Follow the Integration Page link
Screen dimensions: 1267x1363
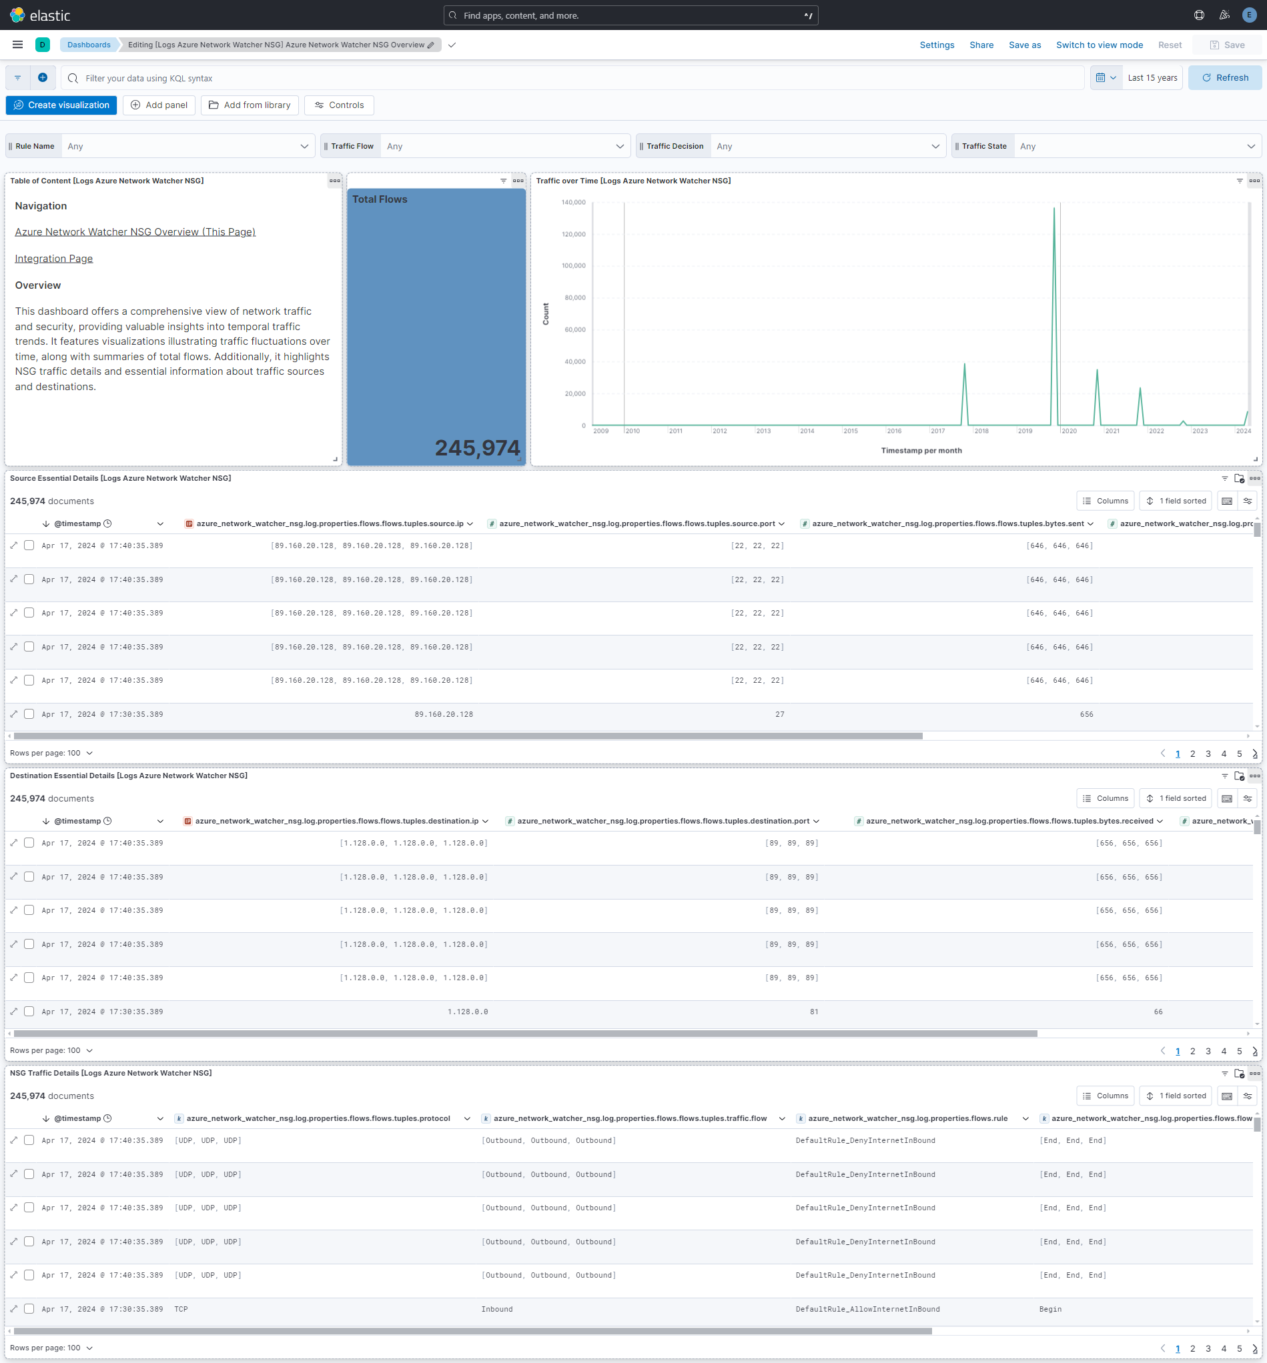53,258
